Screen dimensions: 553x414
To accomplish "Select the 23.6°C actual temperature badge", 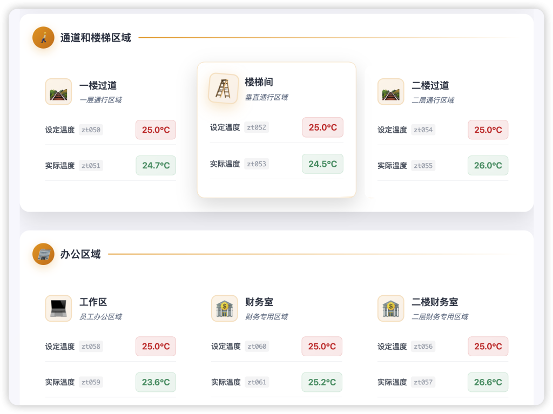I will coord(156,382).
